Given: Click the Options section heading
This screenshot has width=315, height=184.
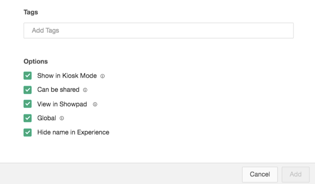Looking at the screenshot, I should (x=36, y=61).
